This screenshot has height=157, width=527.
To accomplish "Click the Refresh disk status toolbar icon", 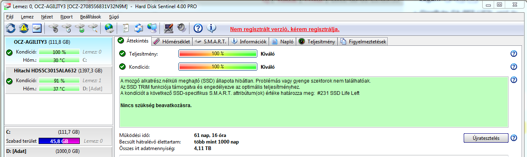I will point(11,28).
